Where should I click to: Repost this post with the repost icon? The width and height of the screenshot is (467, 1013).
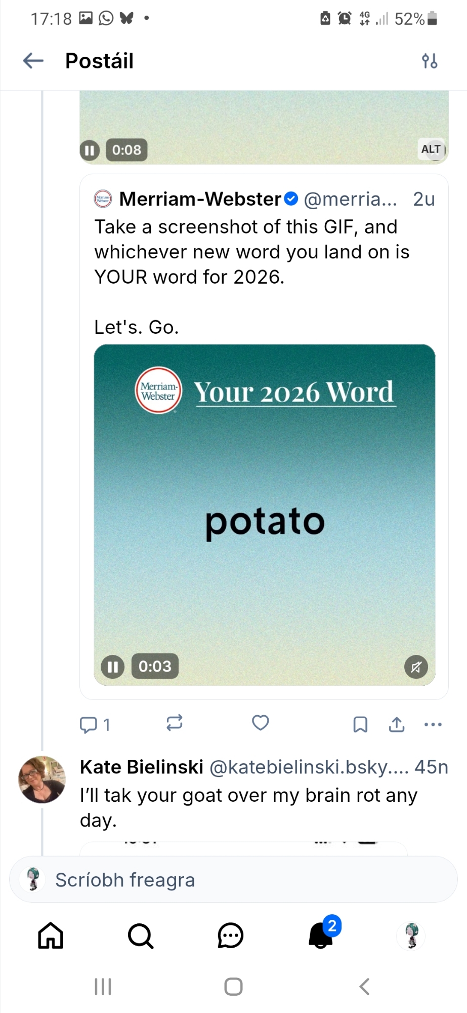coord(174,723)
